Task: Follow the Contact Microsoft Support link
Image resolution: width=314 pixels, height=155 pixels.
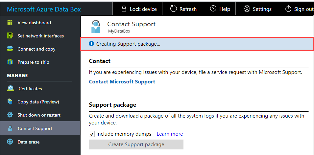Action: tap(122, 81)
